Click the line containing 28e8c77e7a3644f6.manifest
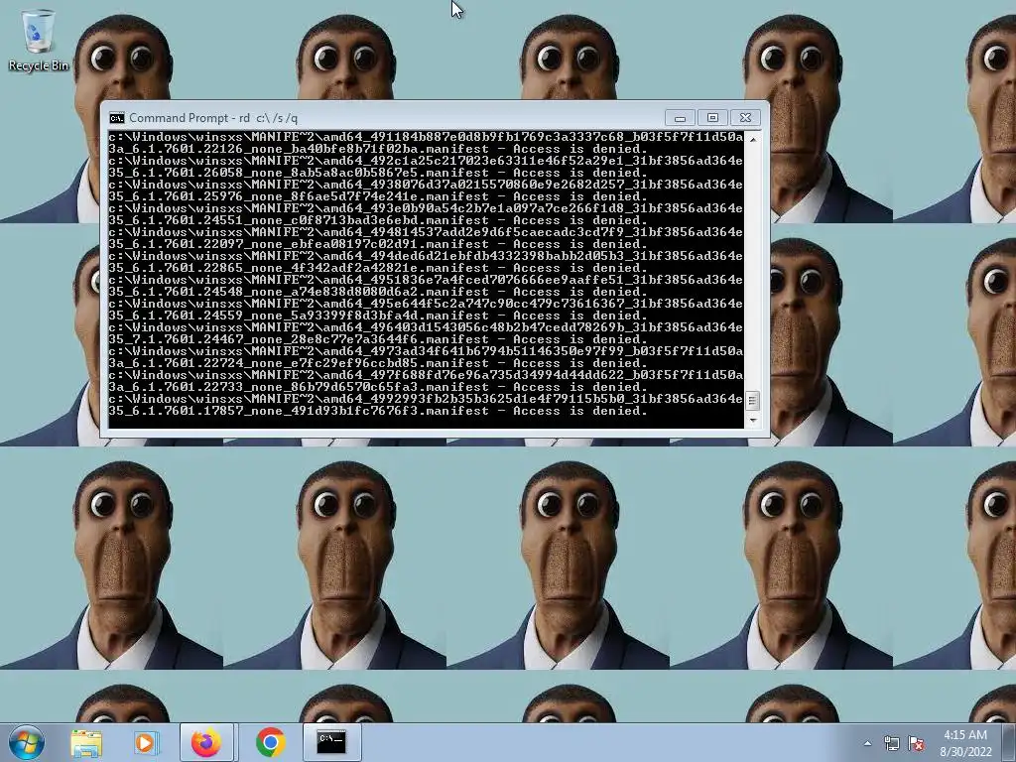 pos(378,339)
